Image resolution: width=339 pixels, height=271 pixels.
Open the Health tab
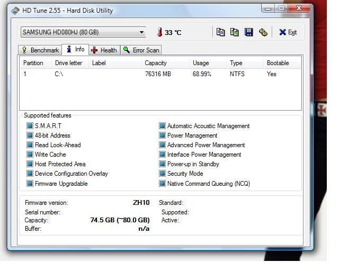pos(104,50)
